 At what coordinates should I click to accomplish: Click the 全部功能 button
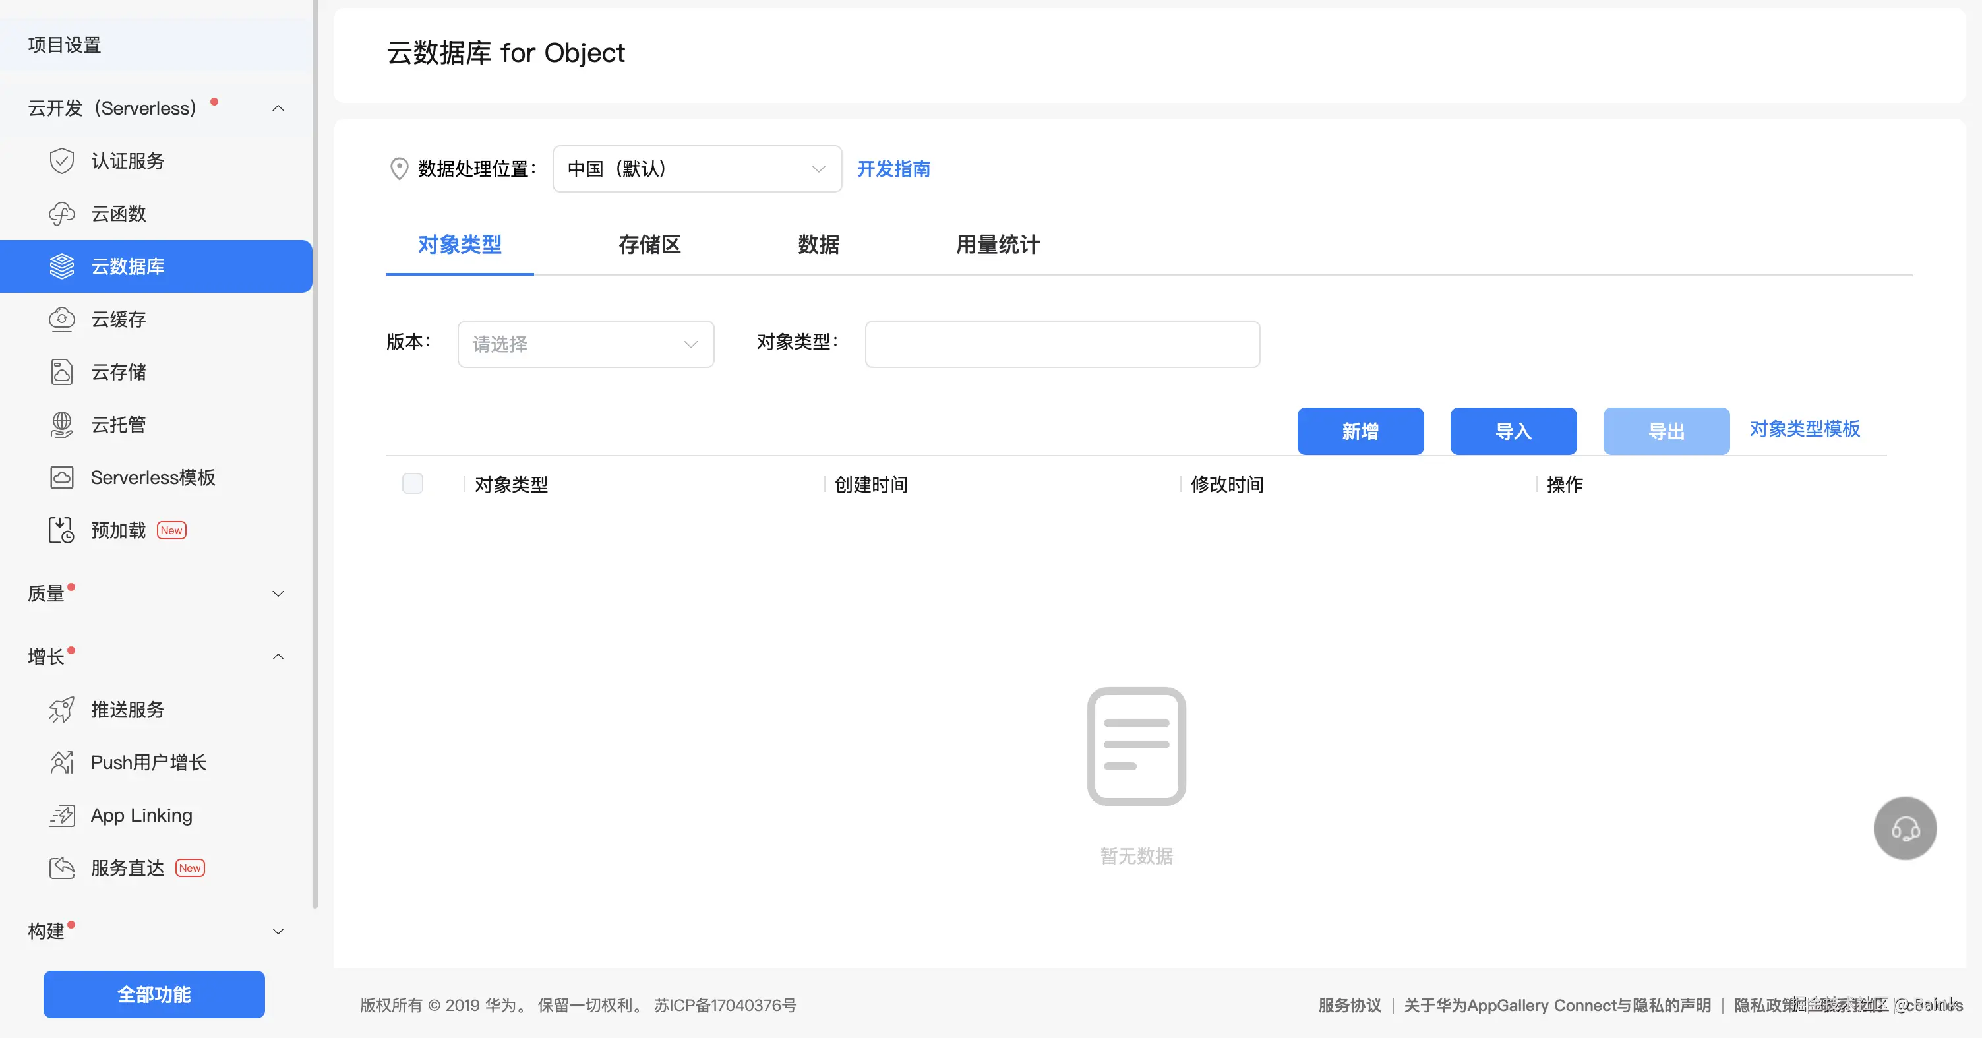154,994
